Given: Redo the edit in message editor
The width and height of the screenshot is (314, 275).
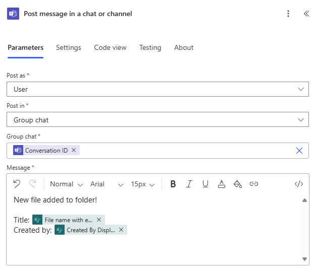Looking at the screenshot, I should coord(33,184).
